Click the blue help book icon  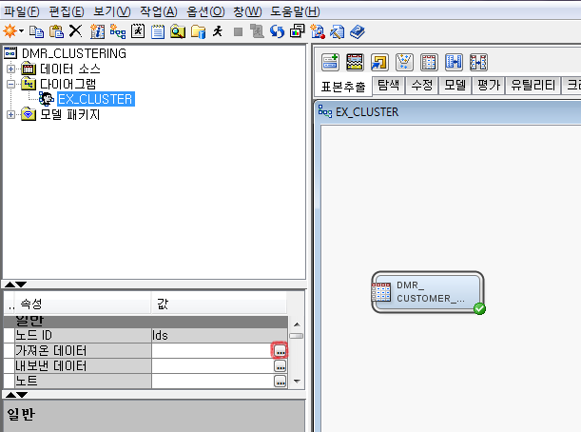pyautogui.click(x=358, y=31)
